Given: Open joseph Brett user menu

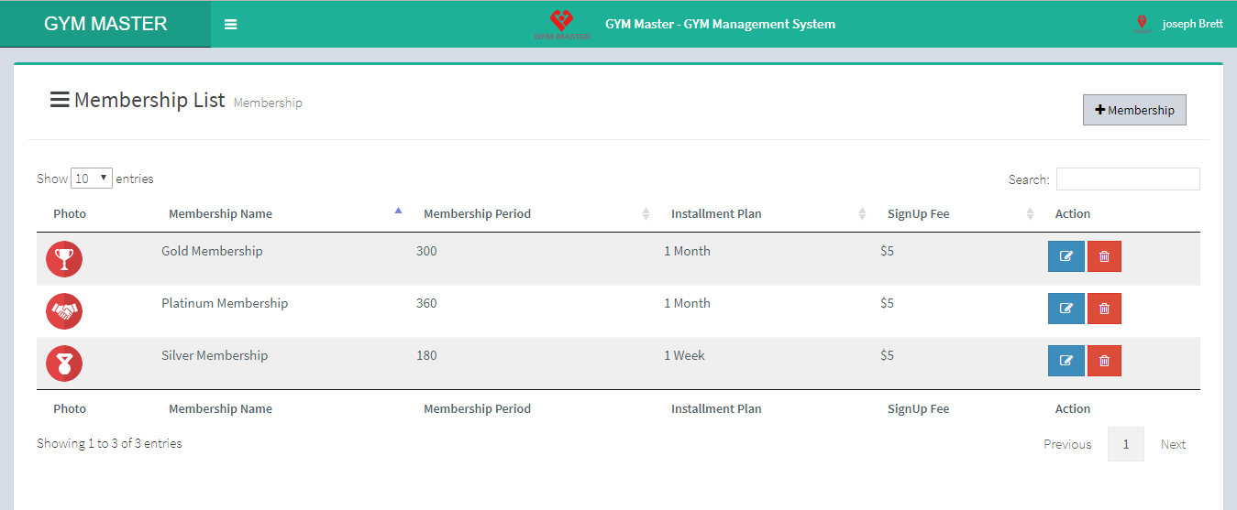Looking at the screenshot, I should coord(1191,25).
